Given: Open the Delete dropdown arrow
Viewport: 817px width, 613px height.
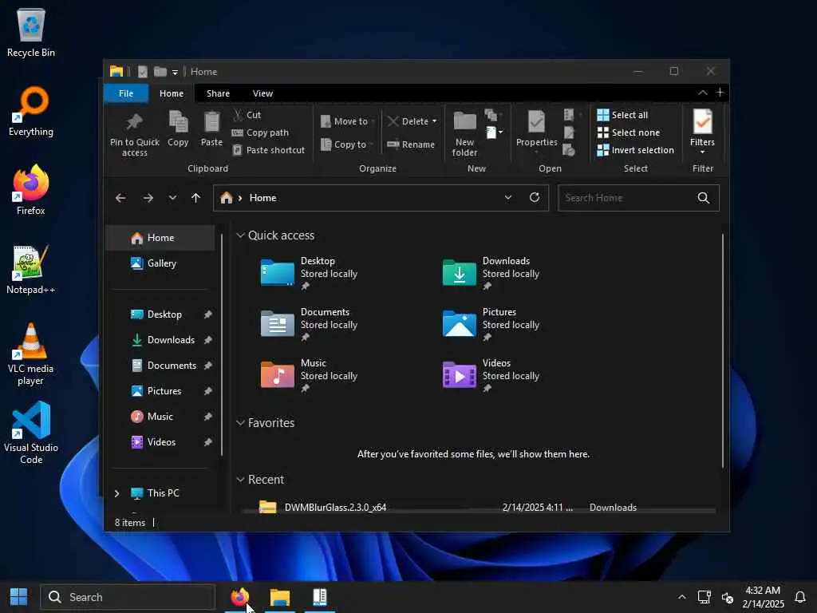Looking at the screenshot, I should click(x=435, y=121).
